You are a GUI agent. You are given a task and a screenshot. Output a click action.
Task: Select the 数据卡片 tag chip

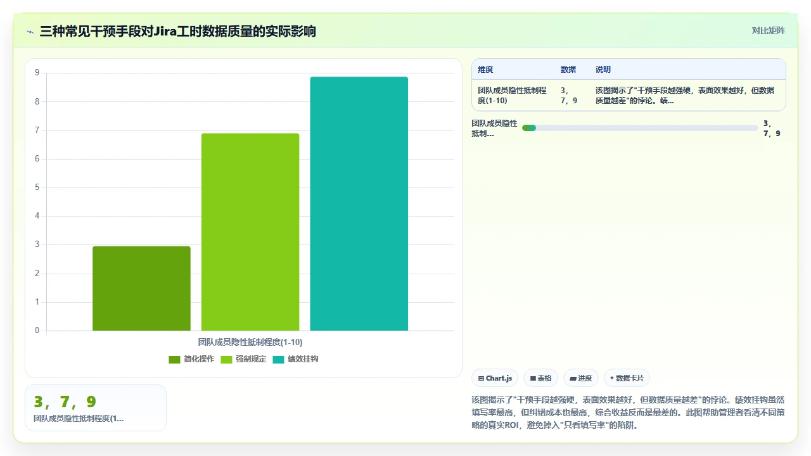point(627,378)
